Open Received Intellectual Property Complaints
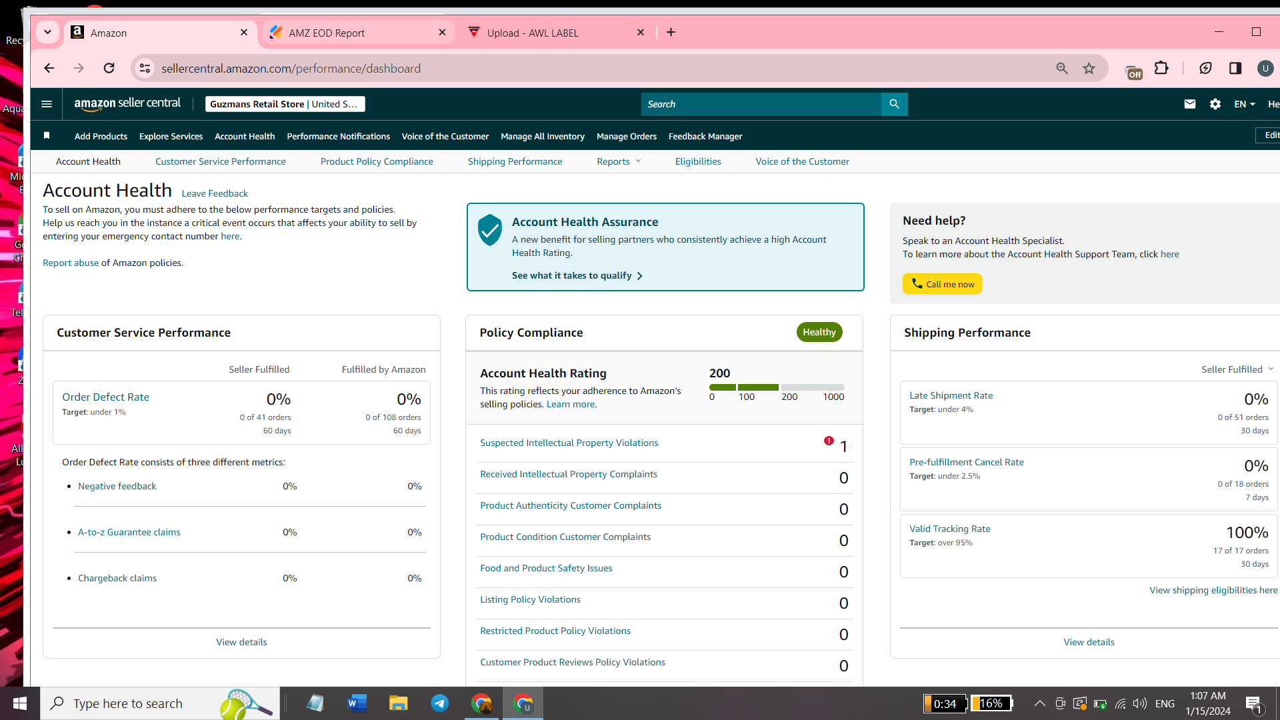 (569, 474)
